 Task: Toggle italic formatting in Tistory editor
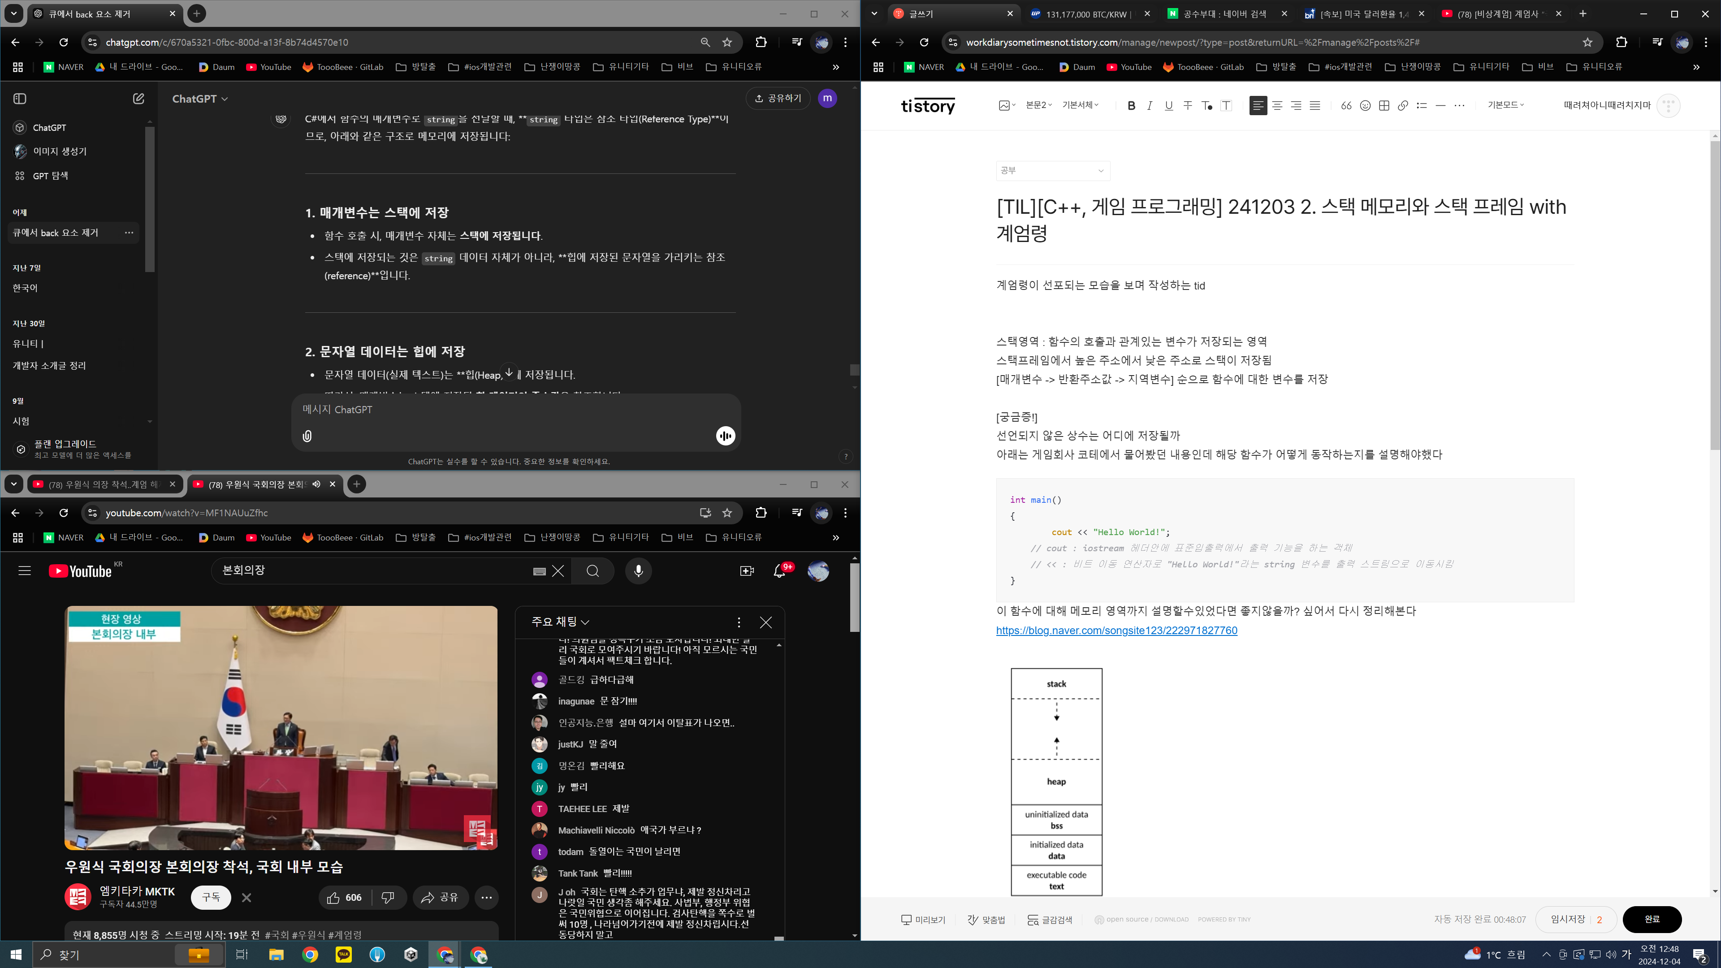pos(1149,106)
